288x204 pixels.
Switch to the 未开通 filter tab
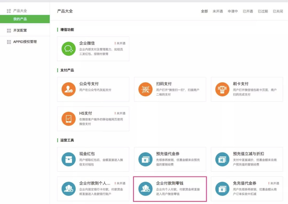coord(217,11)
